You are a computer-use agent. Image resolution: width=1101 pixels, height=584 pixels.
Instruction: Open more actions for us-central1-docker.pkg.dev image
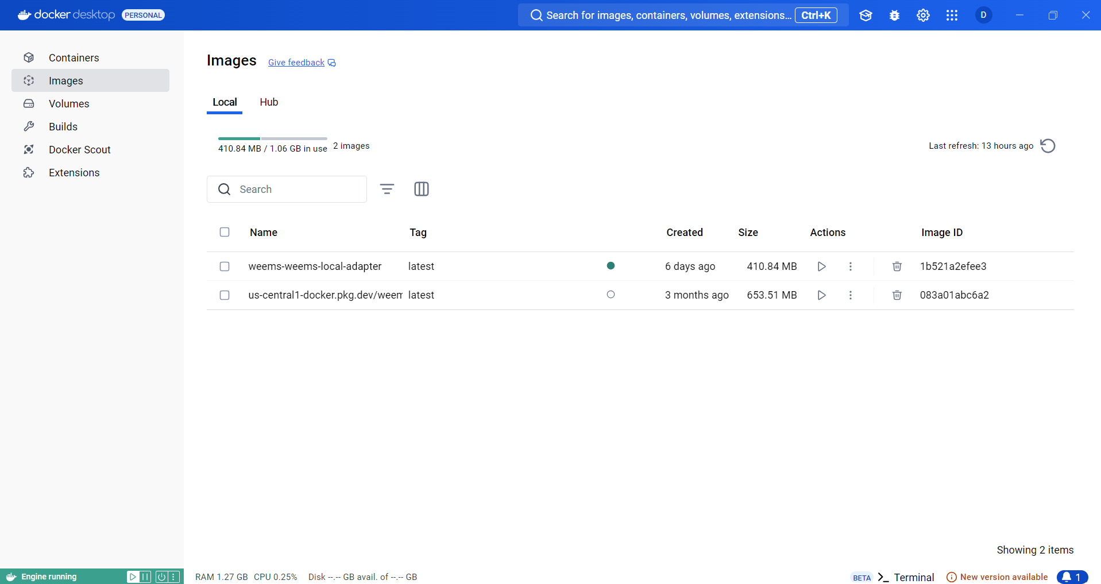point(851,295)
